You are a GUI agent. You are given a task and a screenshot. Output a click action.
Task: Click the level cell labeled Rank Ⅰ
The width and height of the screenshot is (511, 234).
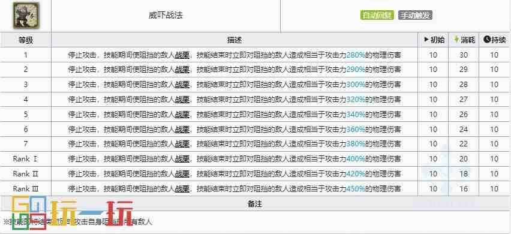coord(26,159)
